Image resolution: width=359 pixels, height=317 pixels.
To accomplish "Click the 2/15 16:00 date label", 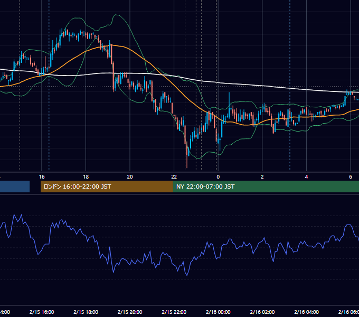I will pos(42,312).
